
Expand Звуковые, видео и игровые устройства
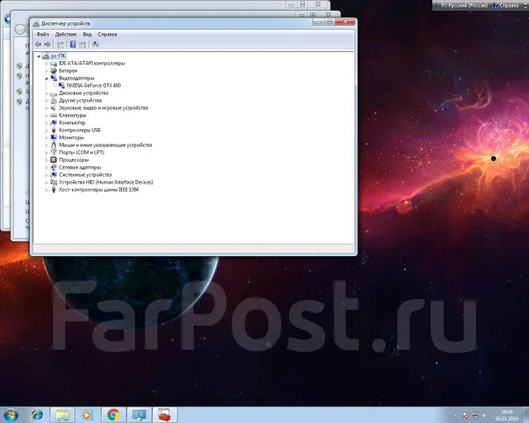pos(46,108)
